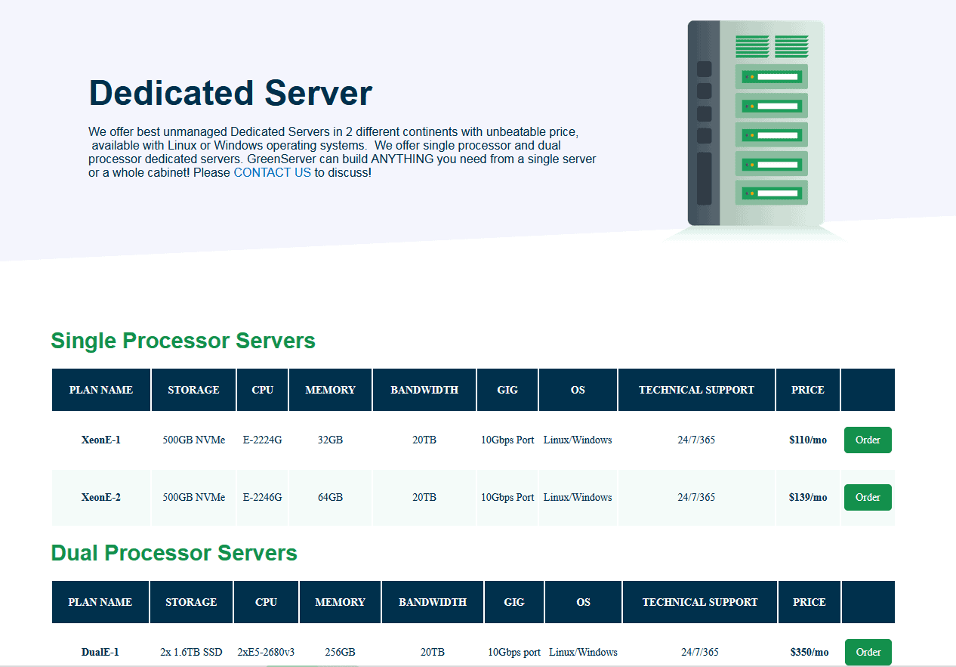
Task: Select the Single Processor Servers heading
Action: click(x=183, y=341)
